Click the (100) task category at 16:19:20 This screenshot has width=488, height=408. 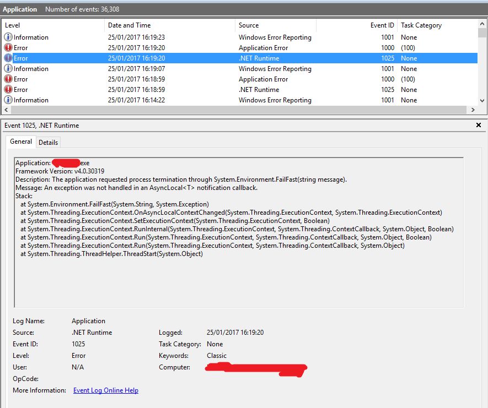[407, 48]
